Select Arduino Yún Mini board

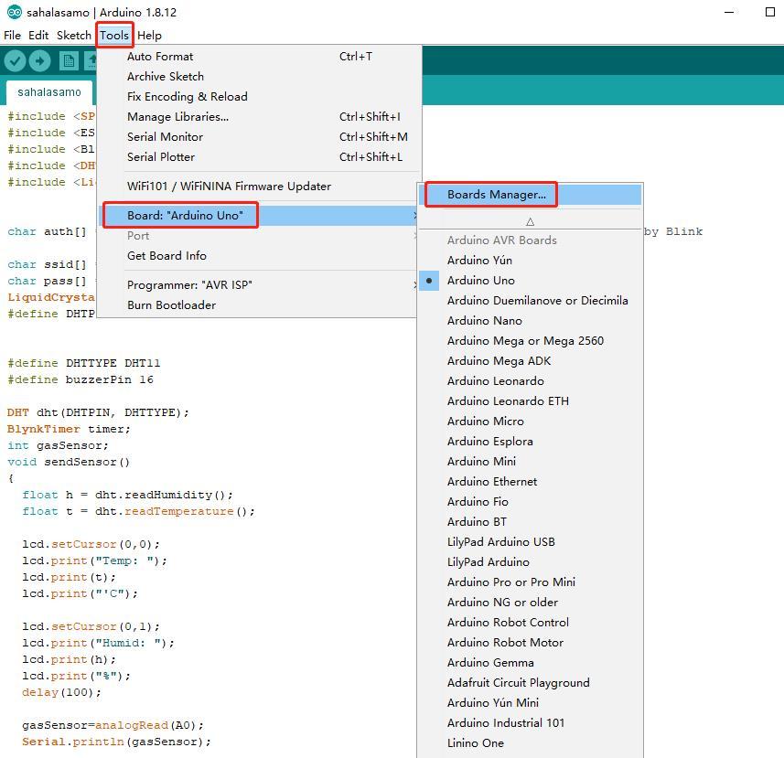(x=530, y=702)
